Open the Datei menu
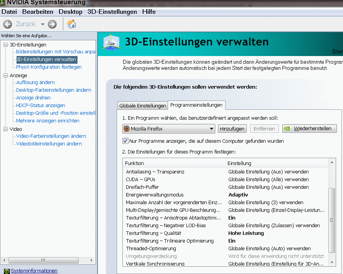 point(9,12)
